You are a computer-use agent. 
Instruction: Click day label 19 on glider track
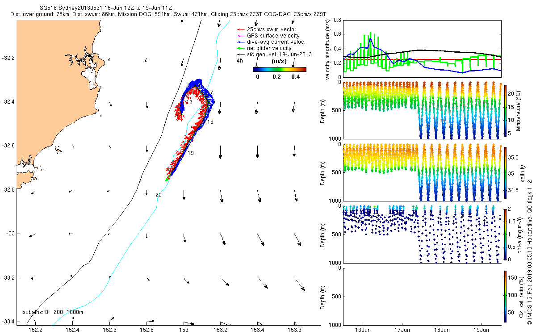point(191,153)
